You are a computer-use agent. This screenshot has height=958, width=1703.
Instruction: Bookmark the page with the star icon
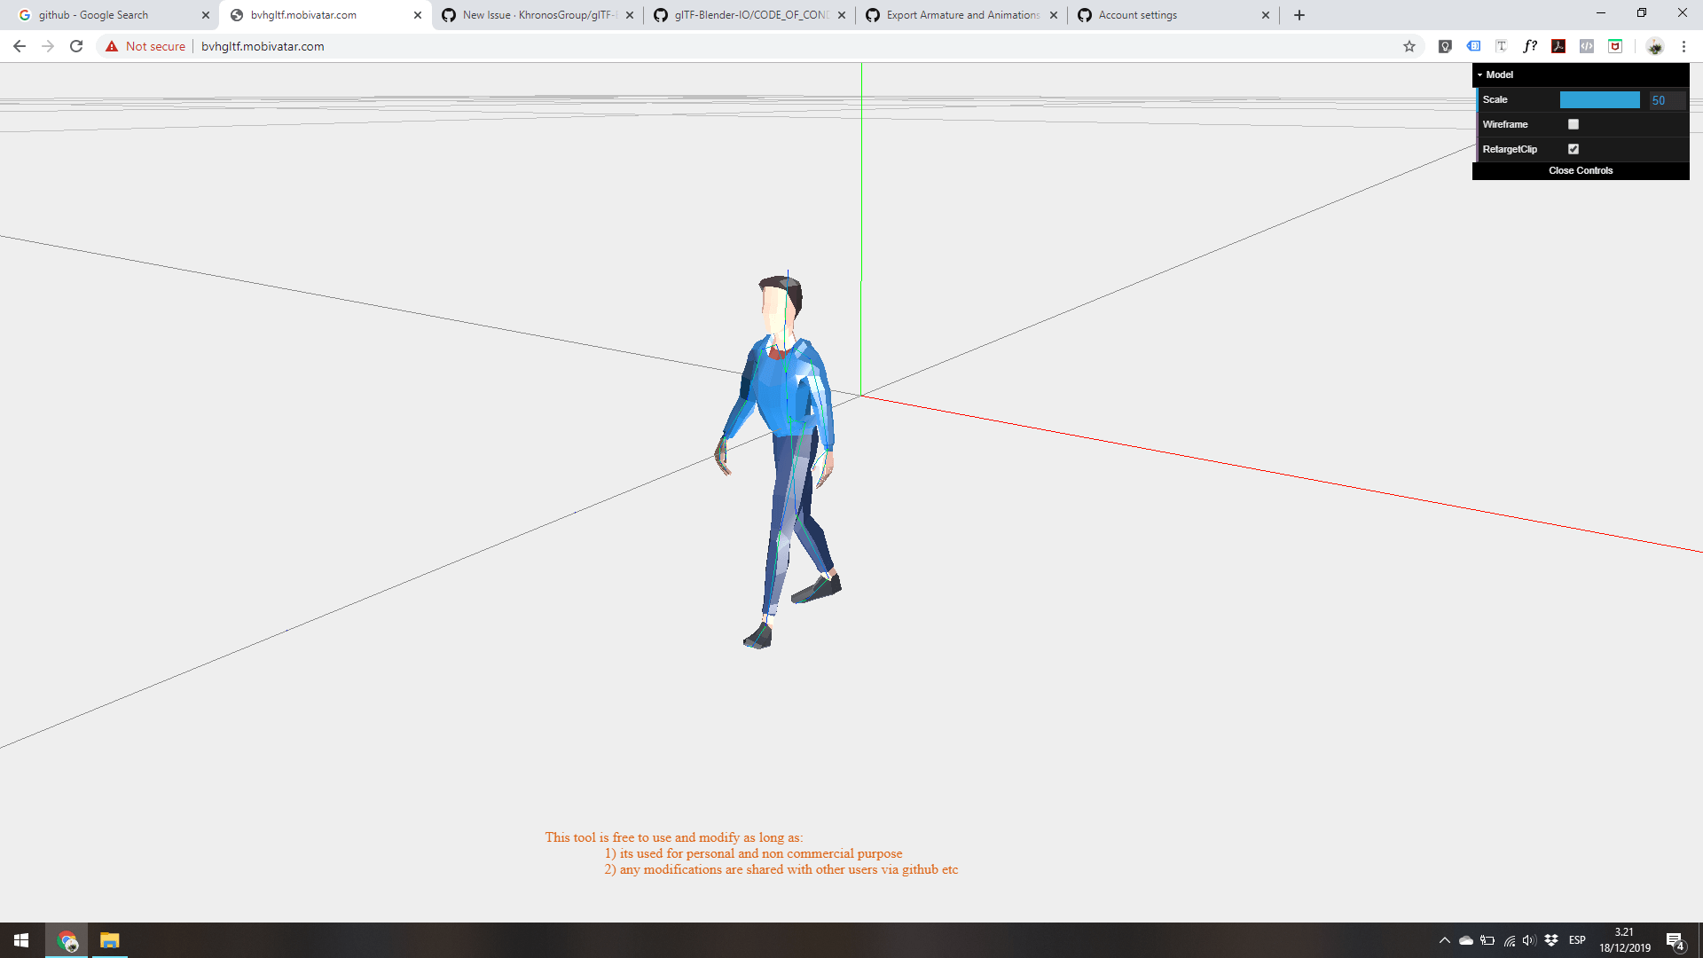click(1409, 46)
